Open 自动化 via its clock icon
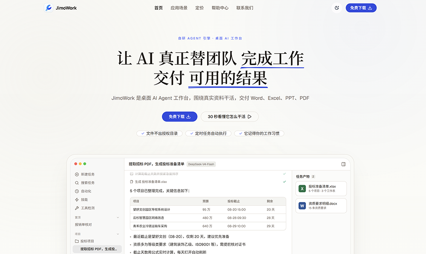 [77, 191]
